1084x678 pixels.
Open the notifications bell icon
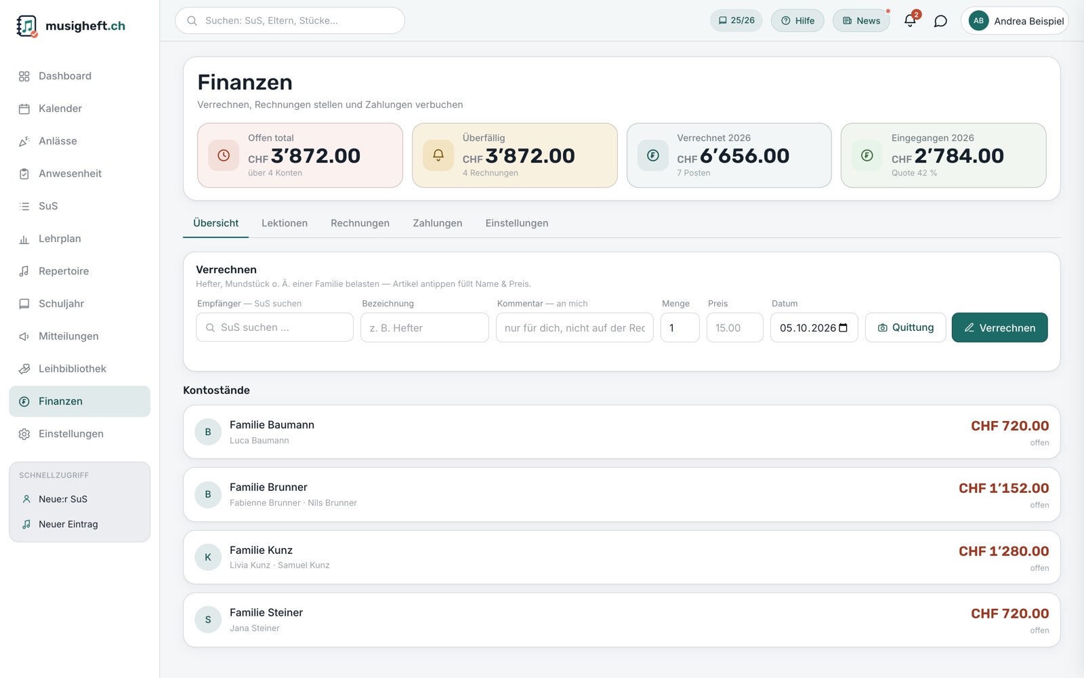[x=910, y=21]
